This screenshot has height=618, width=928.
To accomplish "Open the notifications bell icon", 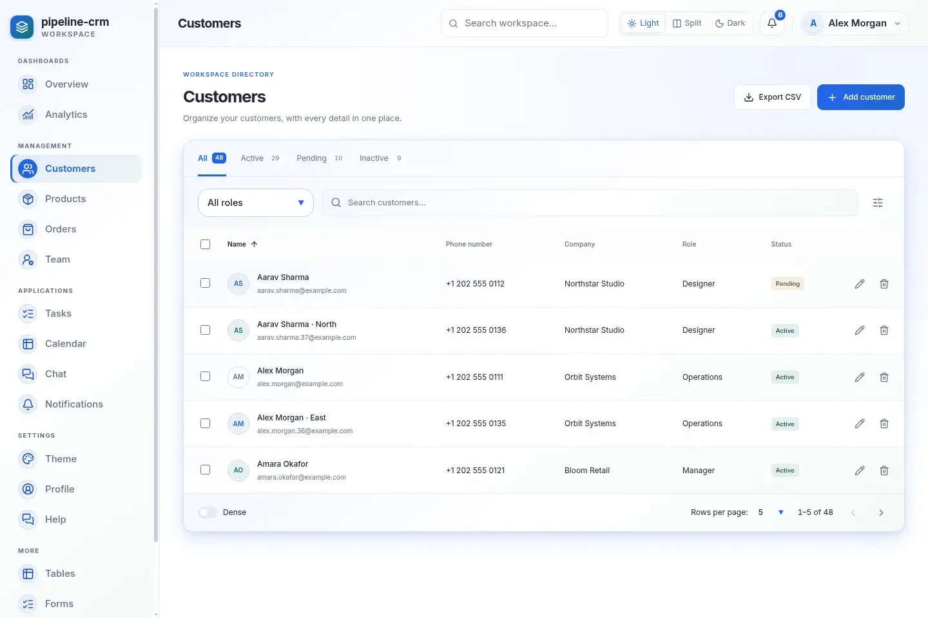I will click(772, 23).
